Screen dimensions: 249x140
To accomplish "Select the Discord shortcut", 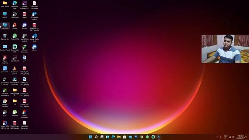I will 25,26.
